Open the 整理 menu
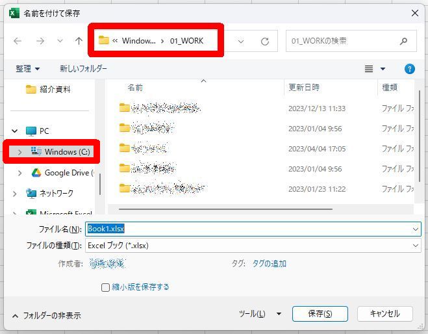This screenshot has width=428, height=334. (x=28, y=69)
